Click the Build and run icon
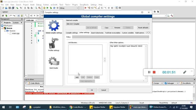The image size is (196, 110). (x=51, y=8)
